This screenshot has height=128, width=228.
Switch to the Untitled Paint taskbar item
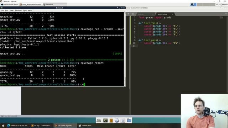[89, 126]
